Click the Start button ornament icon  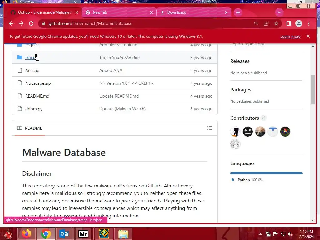8,234
